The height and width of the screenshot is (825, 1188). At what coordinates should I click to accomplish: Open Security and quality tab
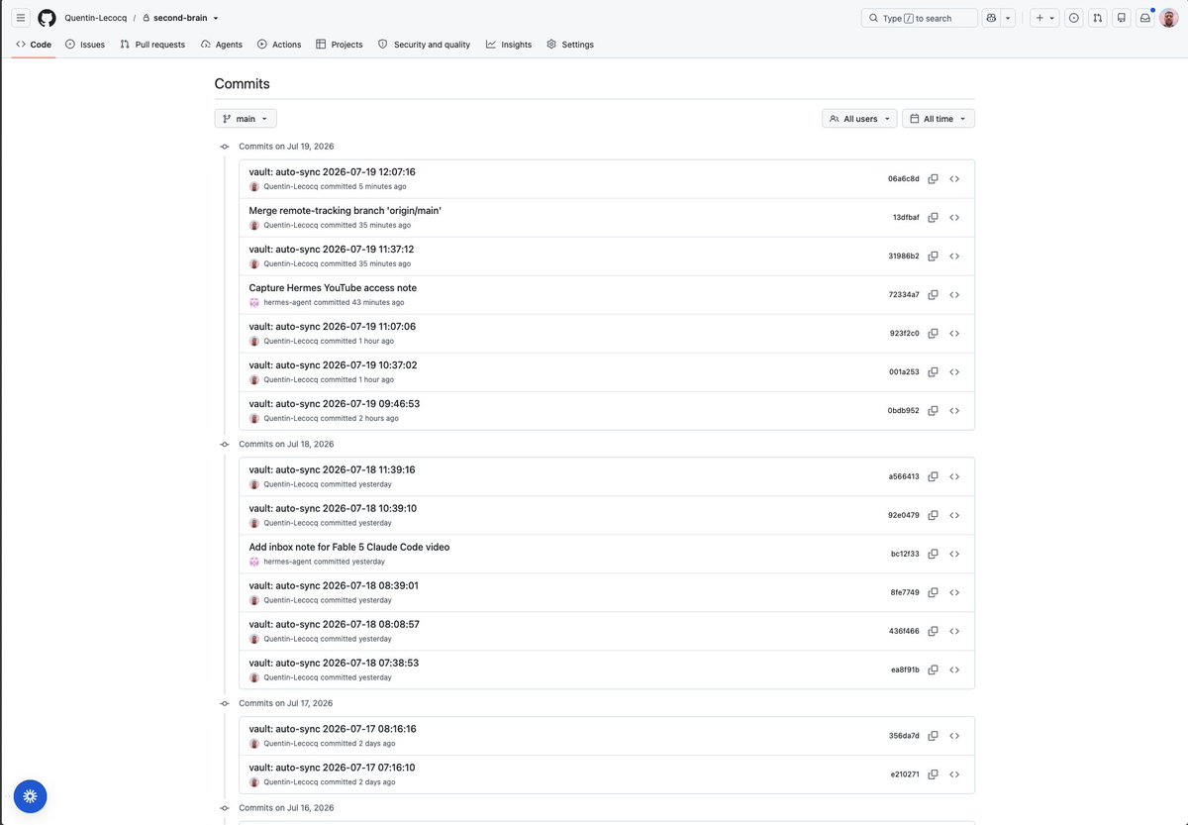tap(424, 45)
